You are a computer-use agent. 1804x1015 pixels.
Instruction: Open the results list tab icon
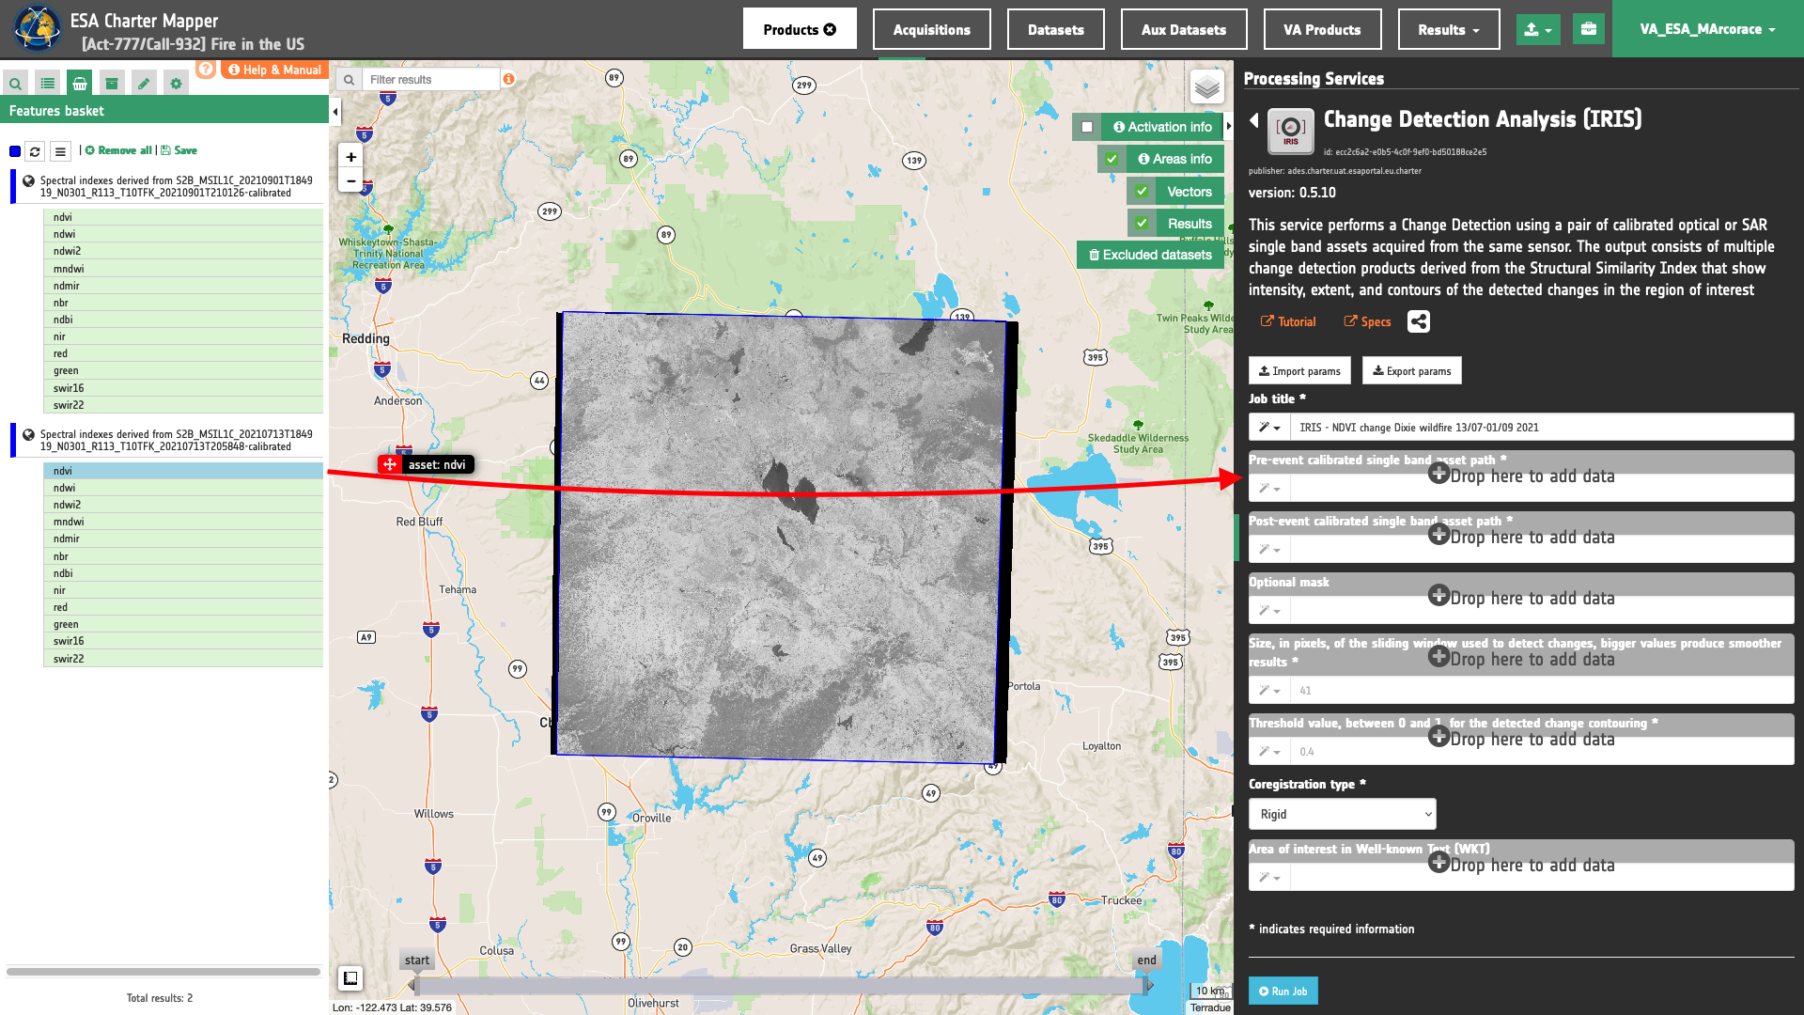48,84
